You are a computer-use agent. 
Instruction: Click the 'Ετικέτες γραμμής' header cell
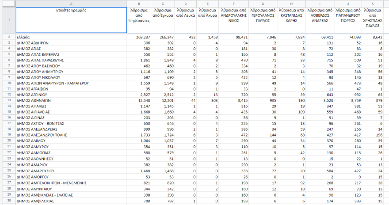point(71,20)
